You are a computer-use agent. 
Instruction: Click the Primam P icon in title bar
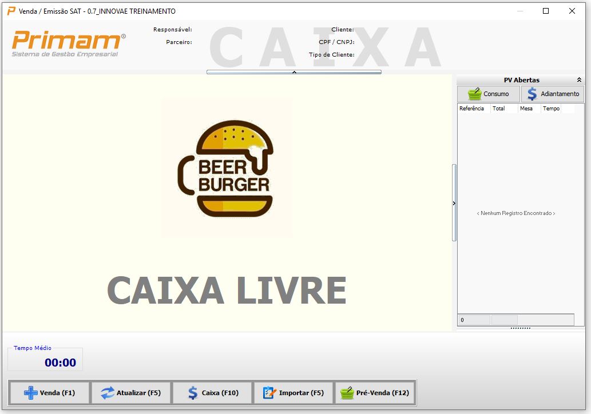click(11, 11)
